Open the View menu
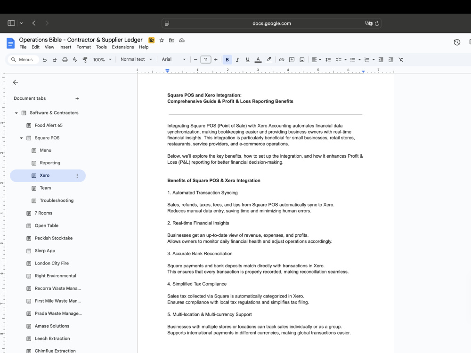This screenshot has height=353, width=471. coord(49,47)
